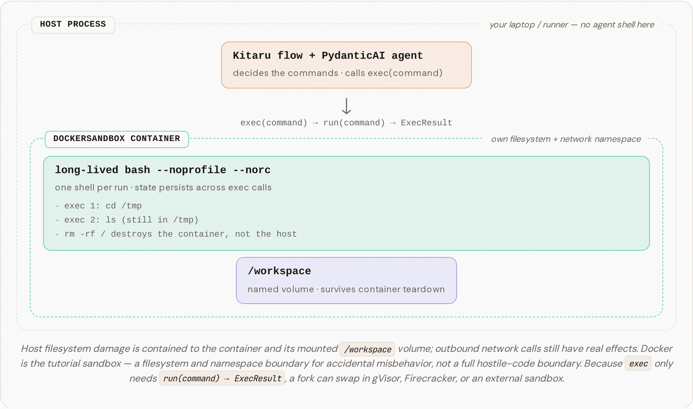Click the downward arrow between host and container
Screen dimensions: 693x409
[x=346, y=106]
